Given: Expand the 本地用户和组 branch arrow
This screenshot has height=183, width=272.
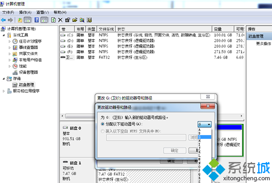Looking at the screenshot, I should pos(10,60).
